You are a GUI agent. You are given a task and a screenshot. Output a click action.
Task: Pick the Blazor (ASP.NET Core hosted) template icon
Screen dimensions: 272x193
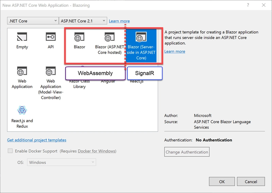pyautogui.click(x=109, y=37)
